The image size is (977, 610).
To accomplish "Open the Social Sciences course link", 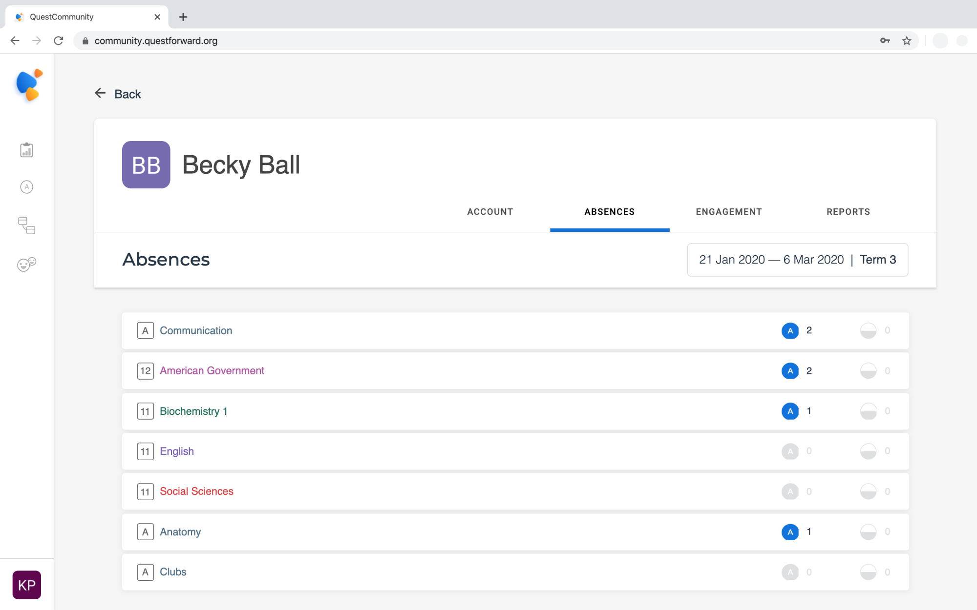I will click(x=196, y=491).
